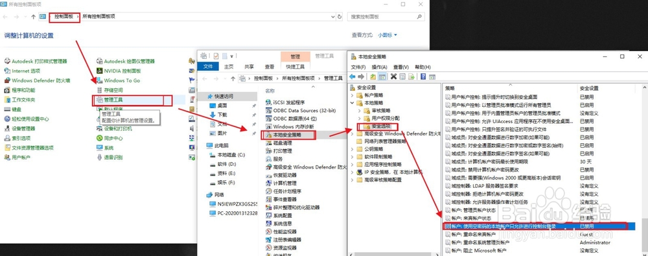Click the Delete X icon in Local Security Policy toolbar
The image size is (648, 256).
pyautogui.click(x=393, y=76)
